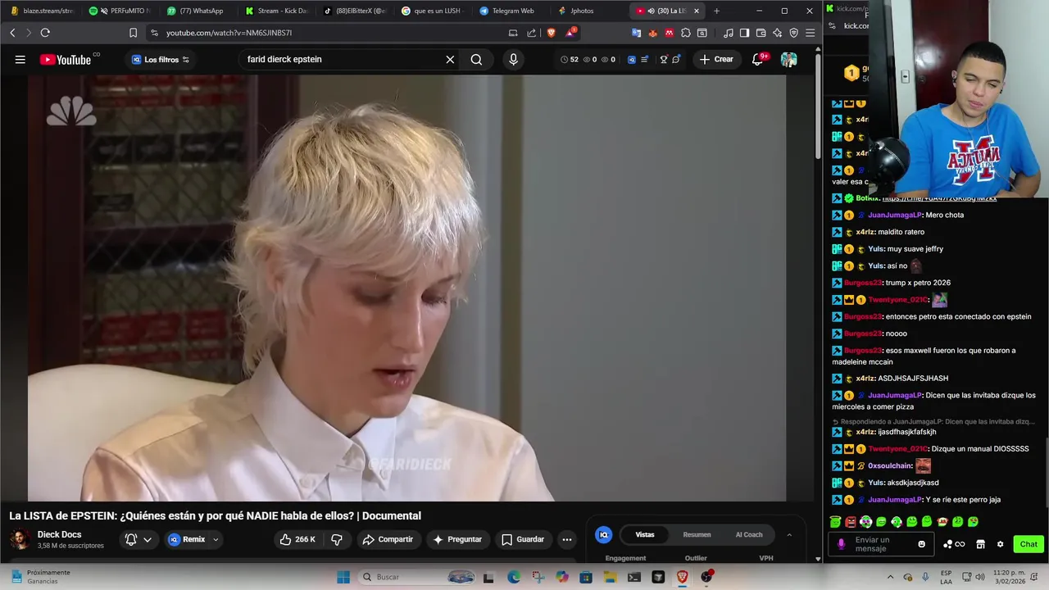
Task: Show hidden system tray icons chevron
Action: point(891,577)
